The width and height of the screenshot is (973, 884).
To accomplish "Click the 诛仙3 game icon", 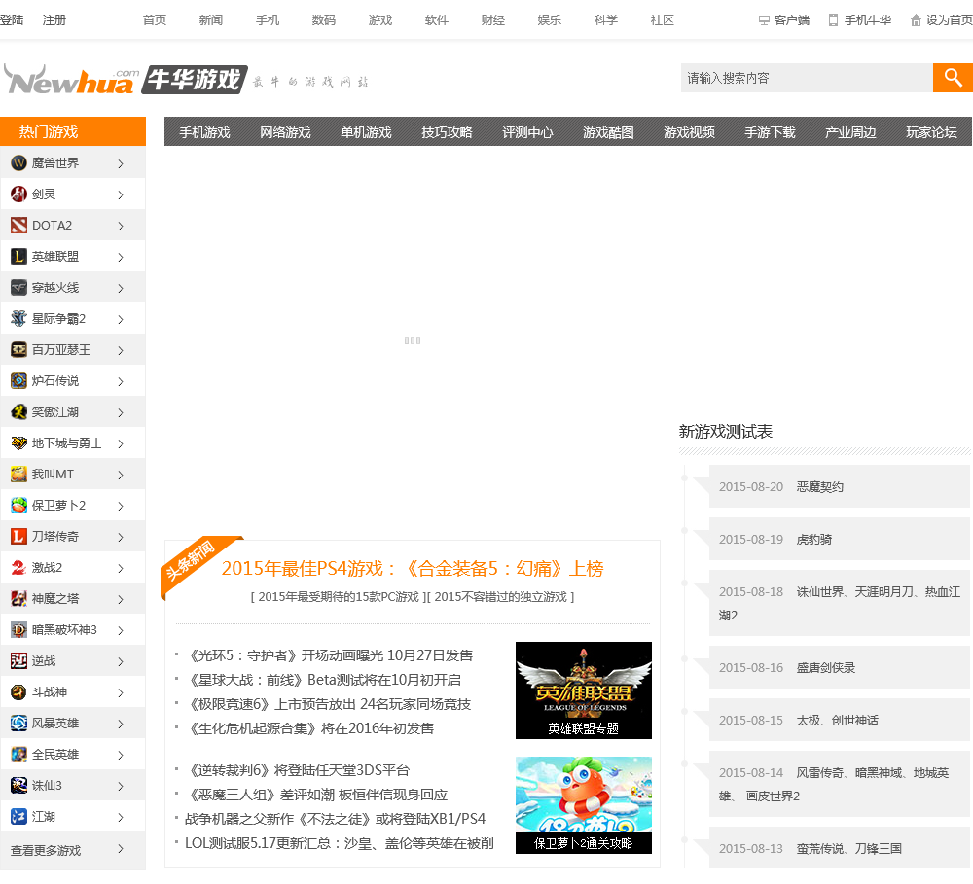I will click(x=19, y=786).
